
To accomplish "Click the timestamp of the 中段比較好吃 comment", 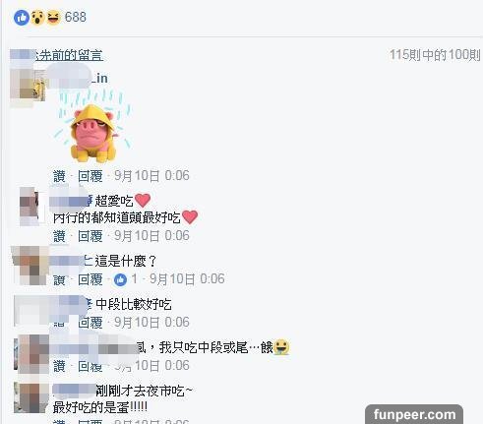I will (151, 323).
